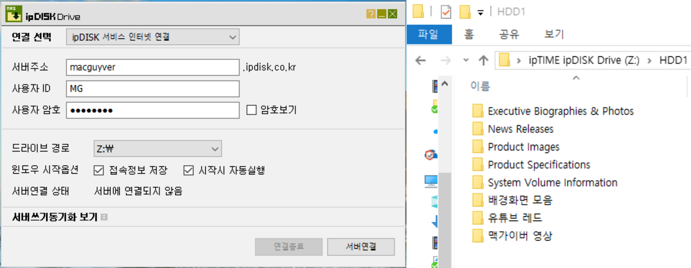This screenshot has height=268, width=691.
Task: Switch to the 공유 ribbon tab
Action: [509, 34]
